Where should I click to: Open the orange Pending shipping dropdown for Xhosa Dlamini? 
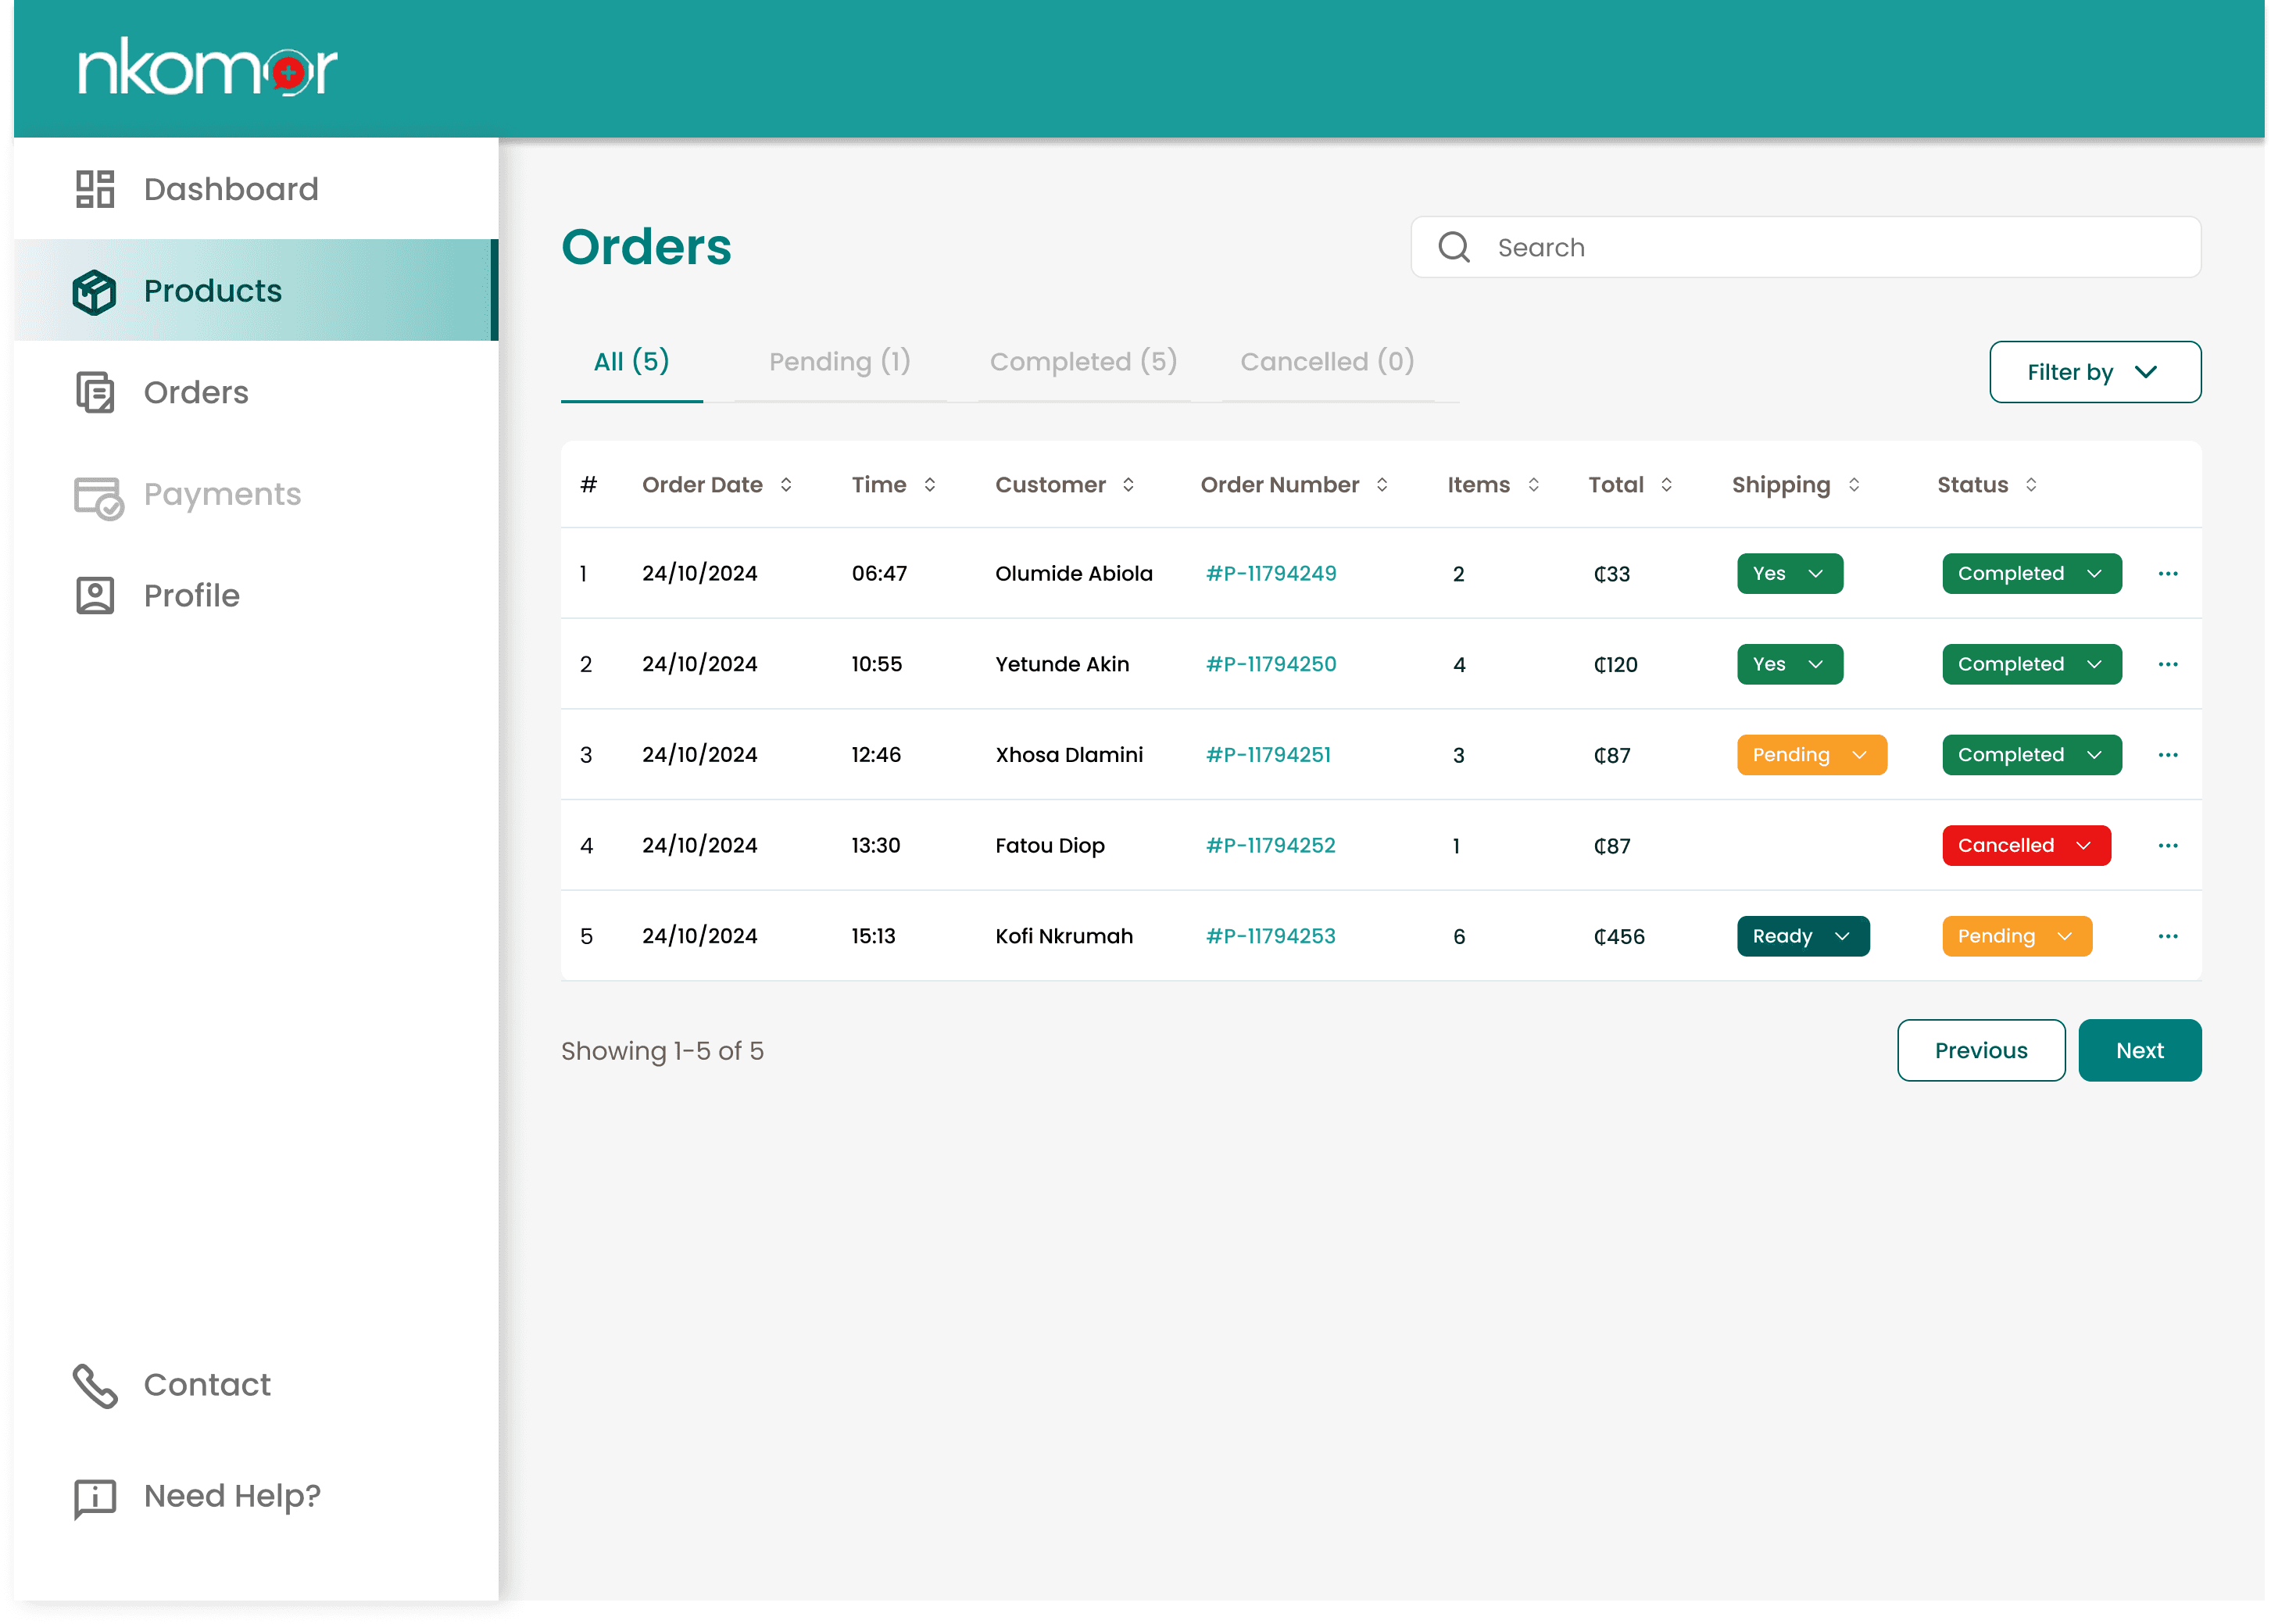point(1811,756)
